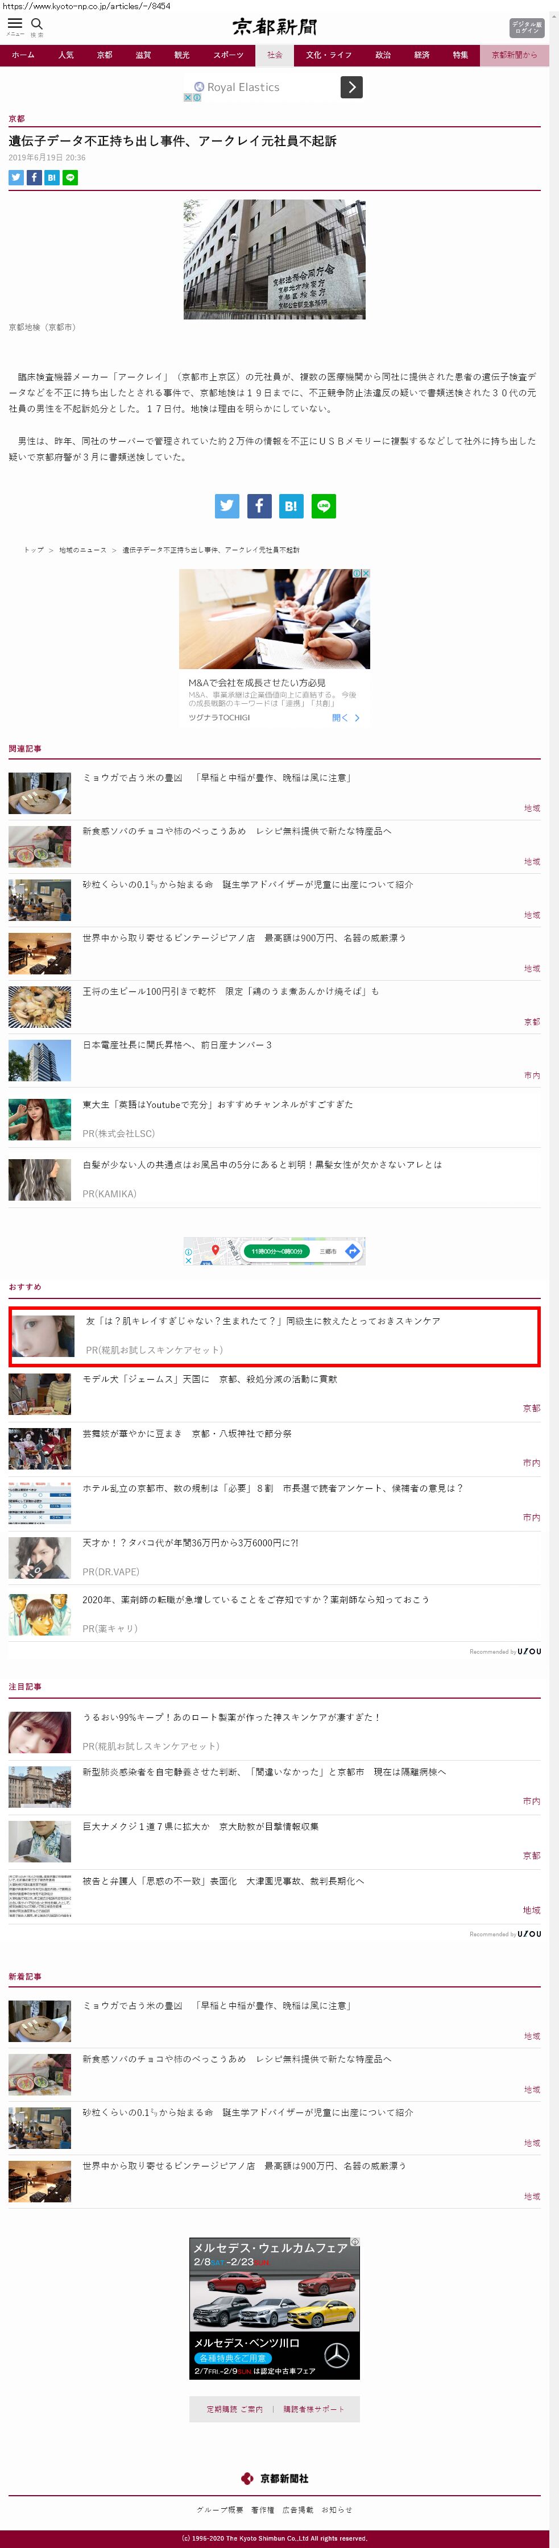Image resolution: width=559 pixels, height=2548 pixels.
Task: Click arrow button on Royal Elastics ad
Action: pos(351,87)
